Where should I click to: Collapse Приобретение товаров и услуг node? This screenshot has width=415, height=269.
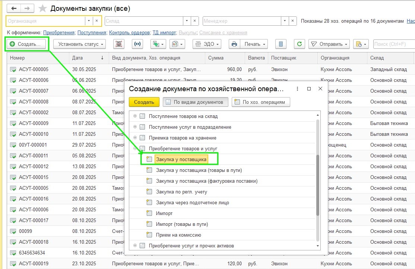135,148
